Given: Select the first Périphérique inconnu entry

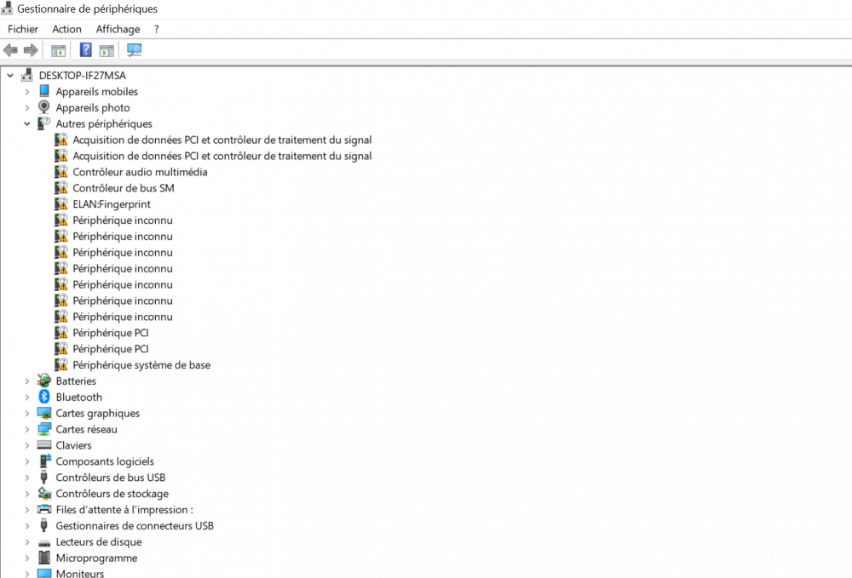Looking at the screenshot, I should 123,220.
